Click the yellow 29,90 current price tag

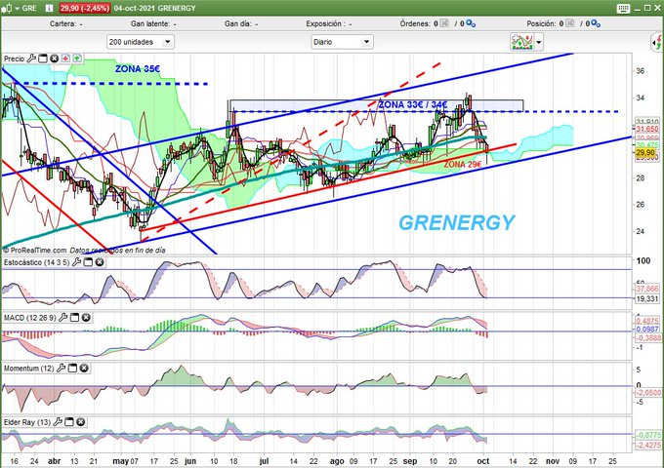coord(645,153)
